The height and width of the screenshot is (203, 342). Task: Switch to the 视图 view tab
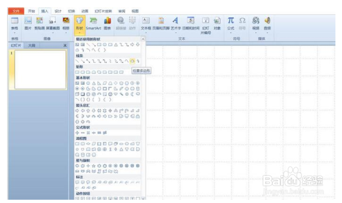pyautogui.click(x=135, y=11)
